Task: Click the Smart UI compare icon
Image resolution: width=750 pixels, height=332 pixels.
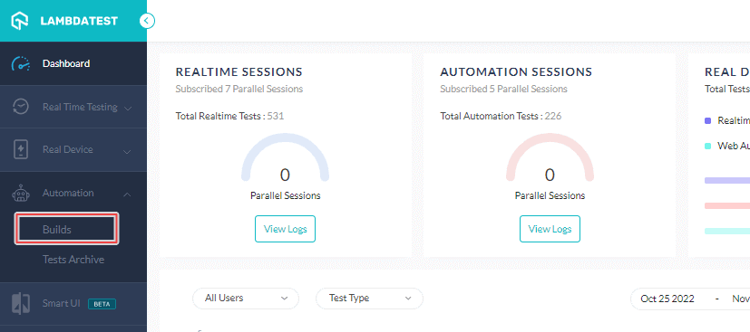Action: [x=21, y=304]
